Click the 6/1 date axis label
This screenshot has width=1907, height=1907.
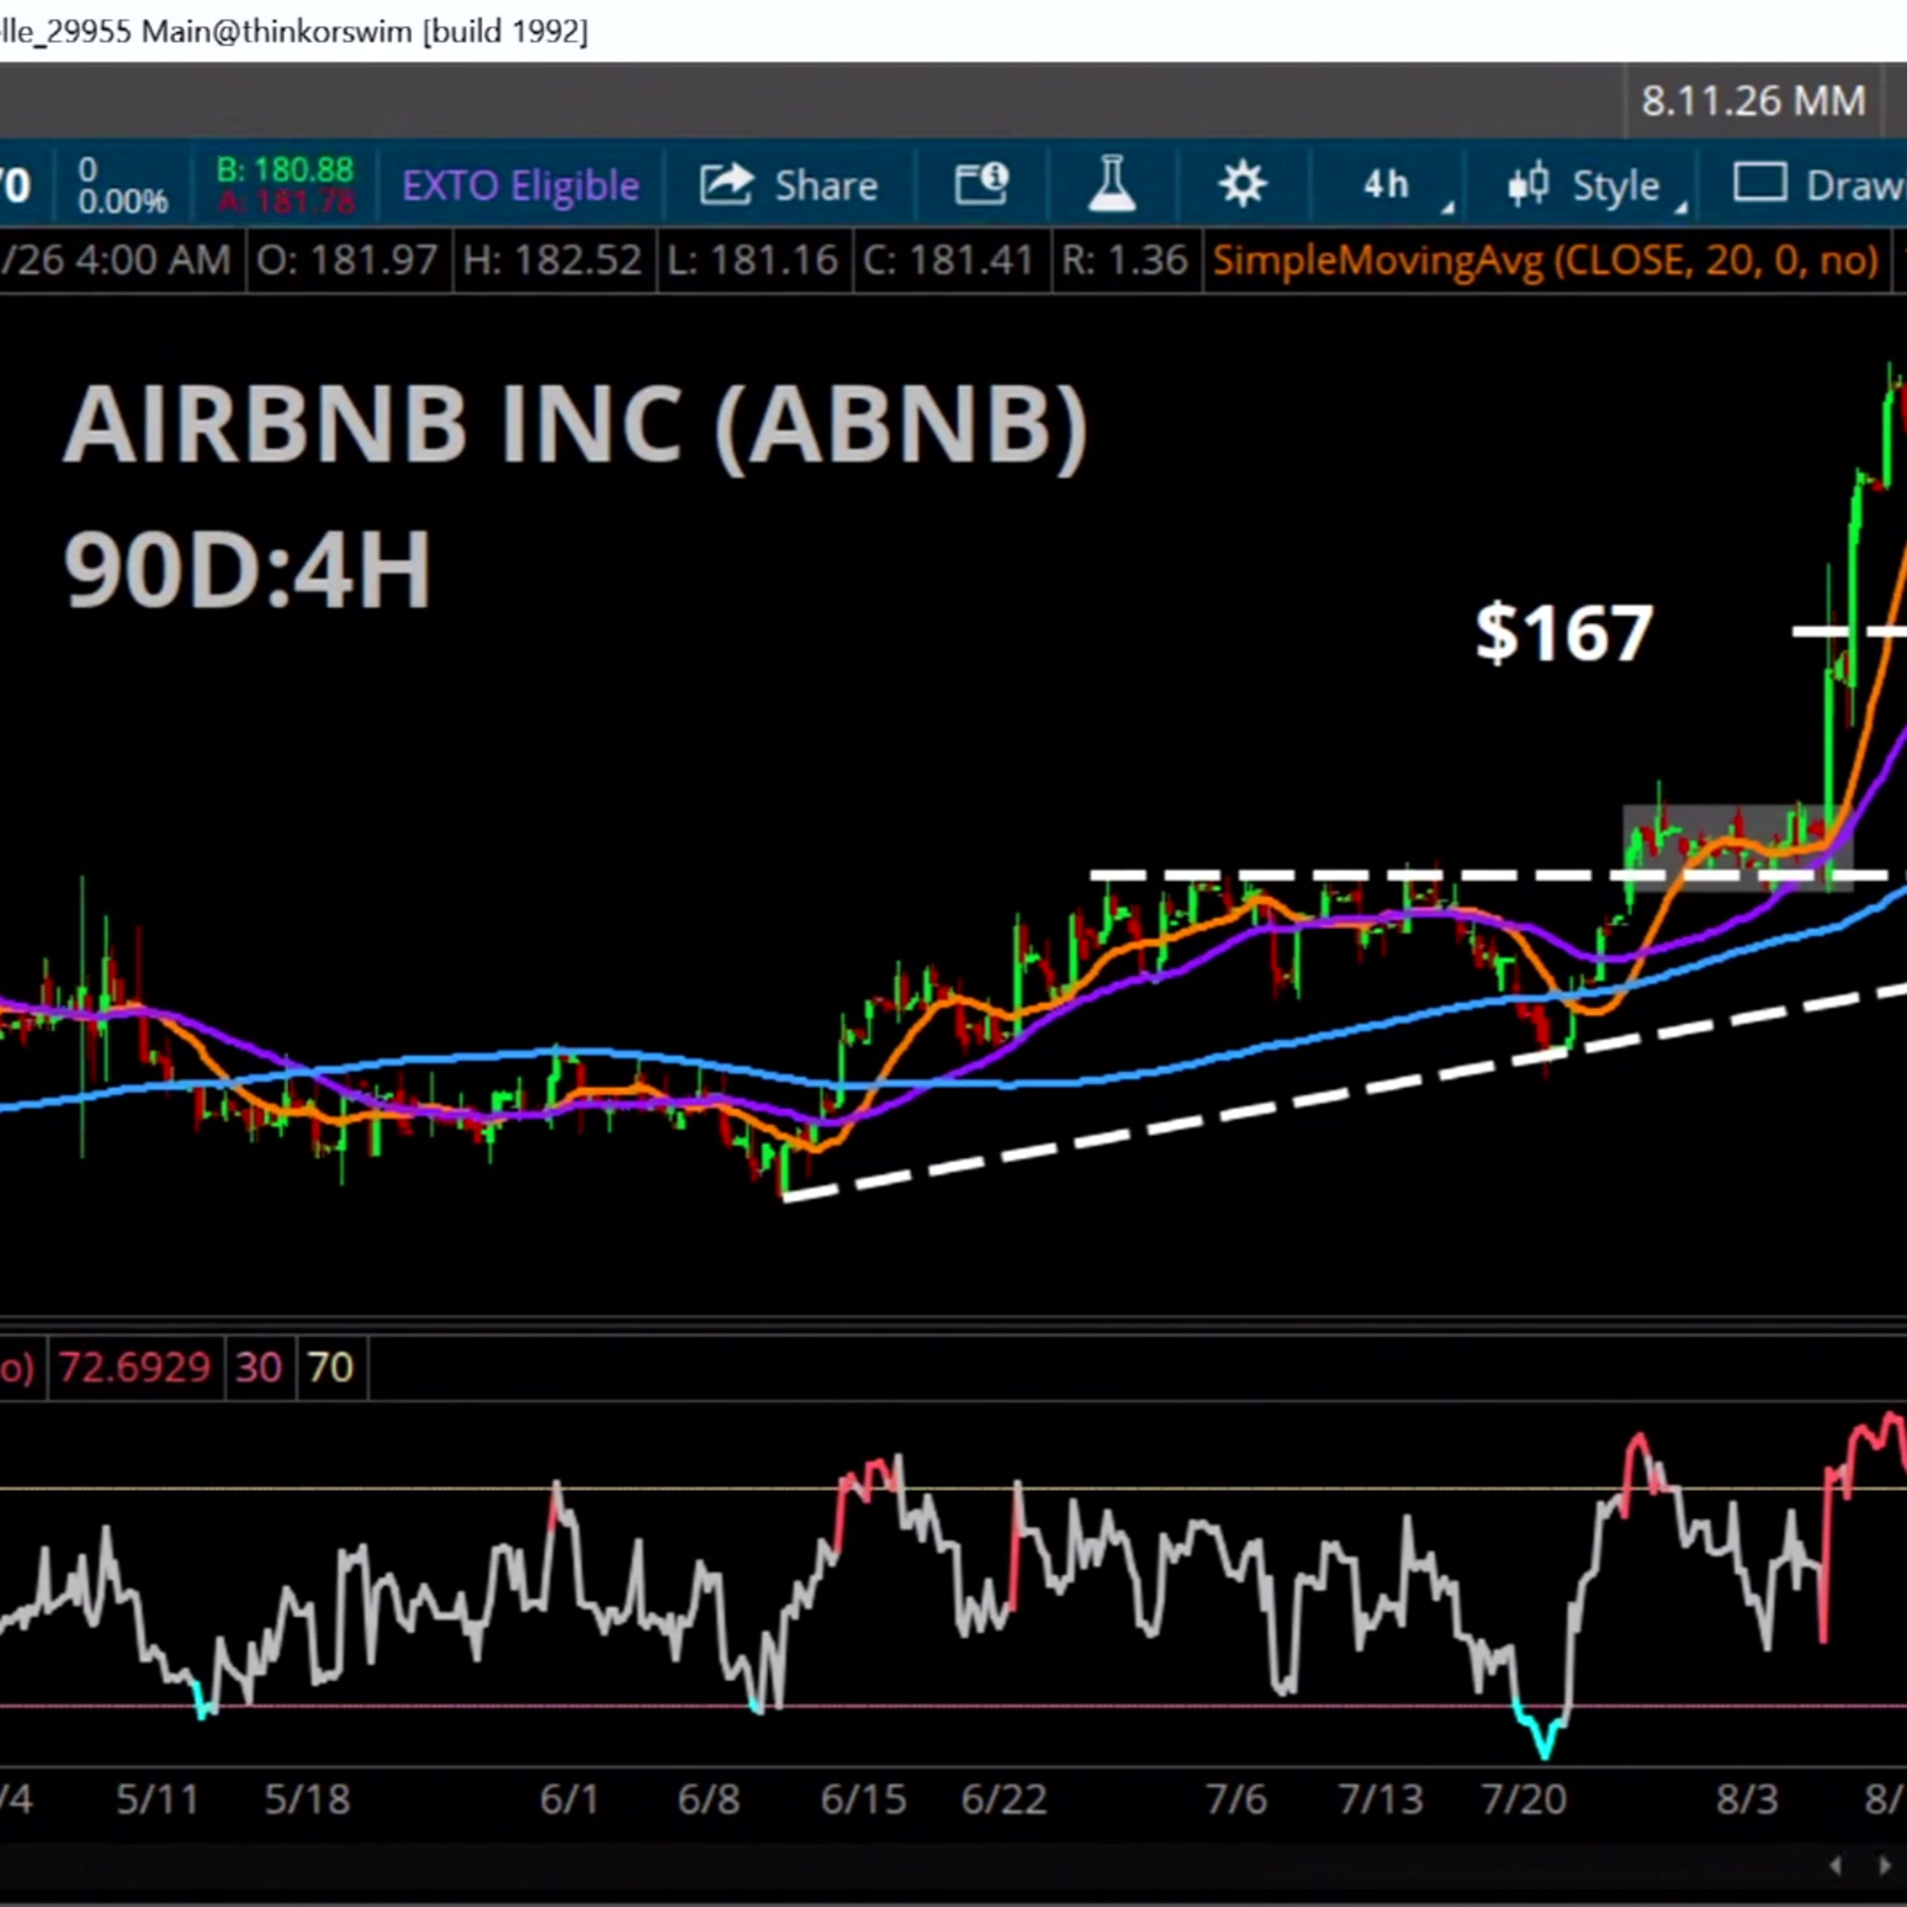coord(568,1800)
